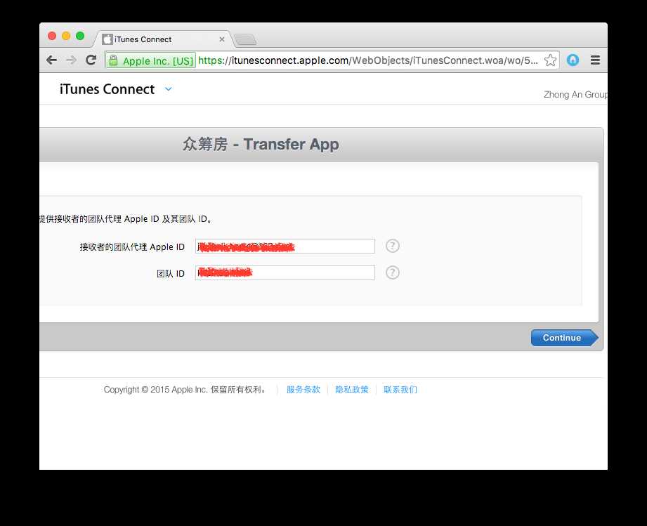Click the Continue button

(x=564, y=338)
